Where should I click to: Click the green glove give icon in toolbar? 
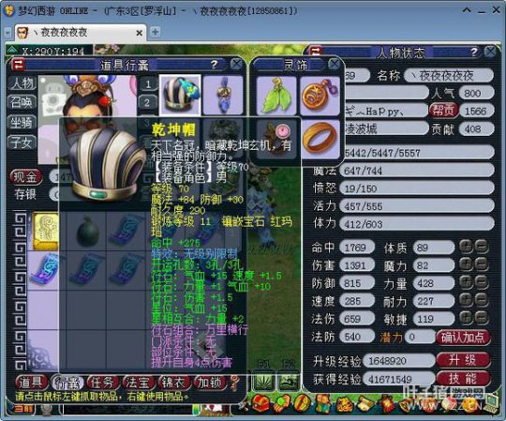[x=281, y=403]
